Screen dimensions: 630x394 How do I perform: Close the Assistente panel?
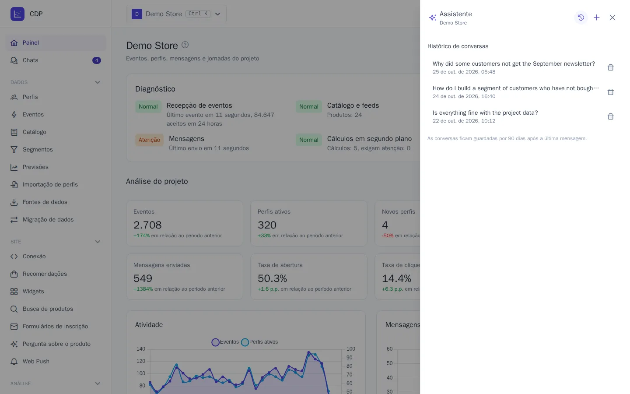point(612,18)
